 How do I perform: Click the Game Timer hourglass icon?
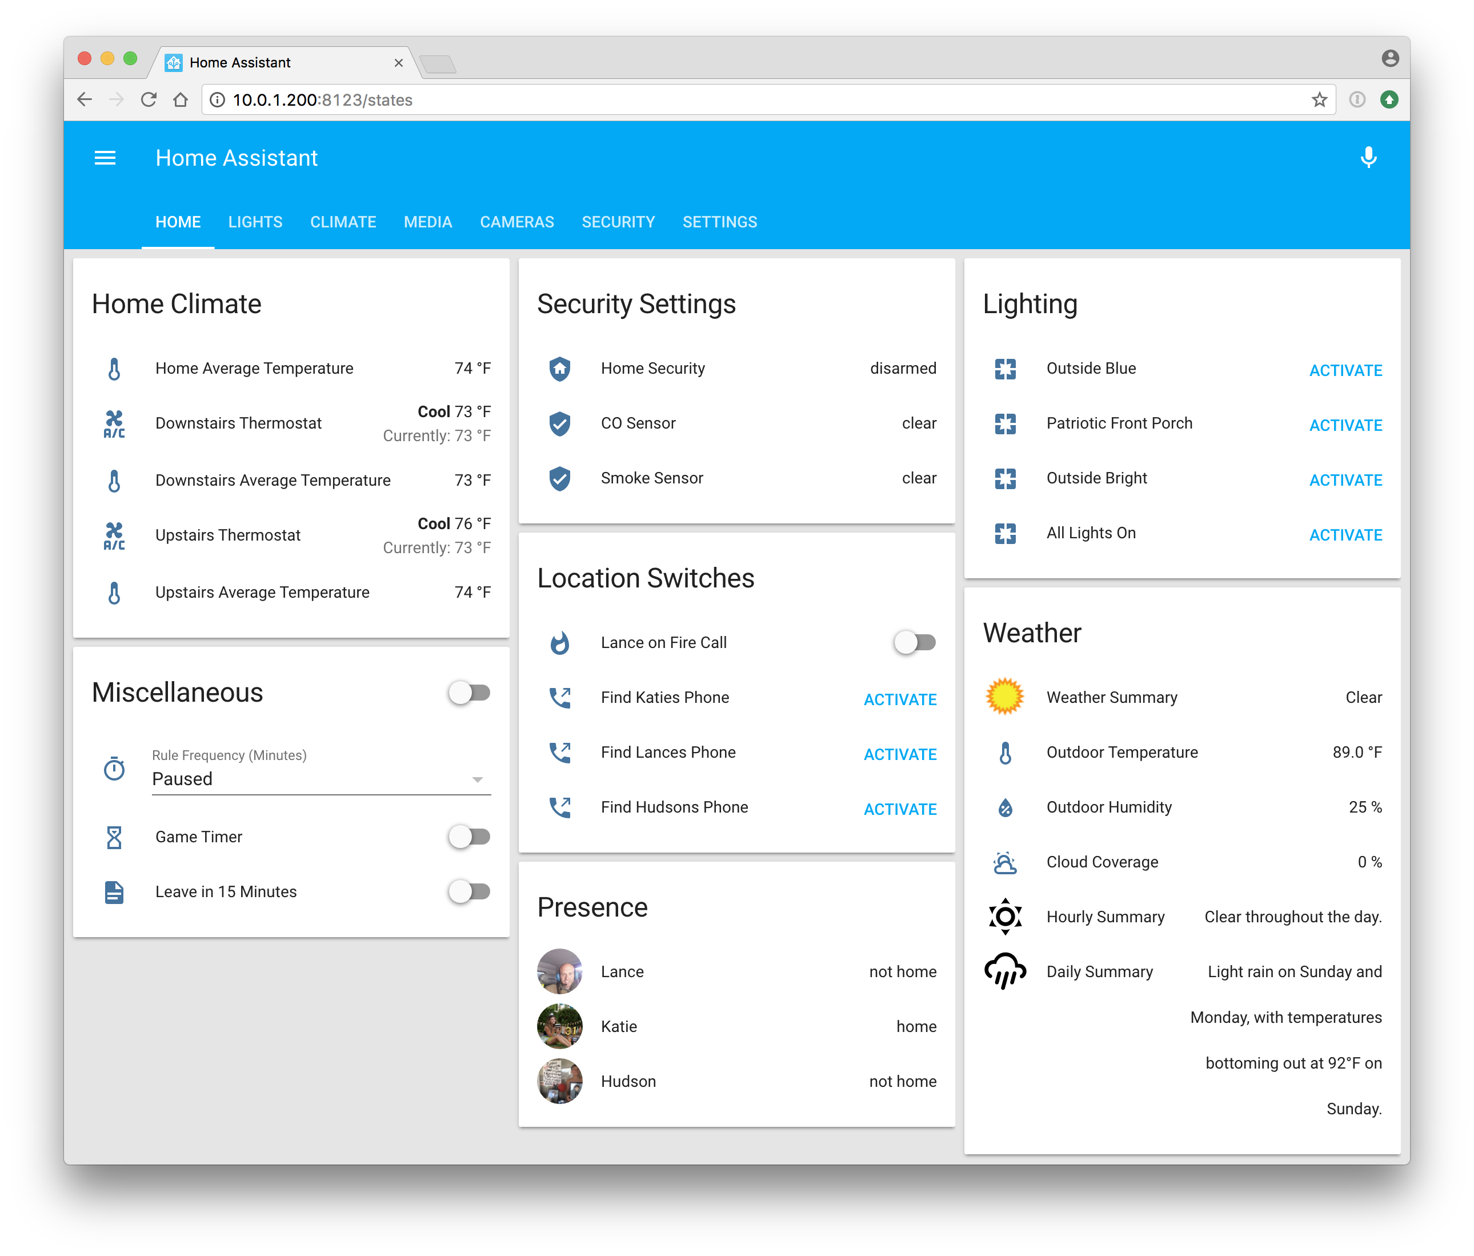pos(114,837)
